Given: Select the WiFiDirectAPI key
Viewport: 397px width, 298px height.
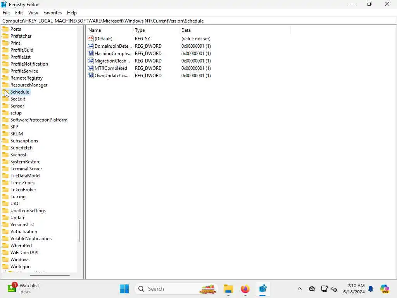Looking at the screenshot, I should coord(24,252).
